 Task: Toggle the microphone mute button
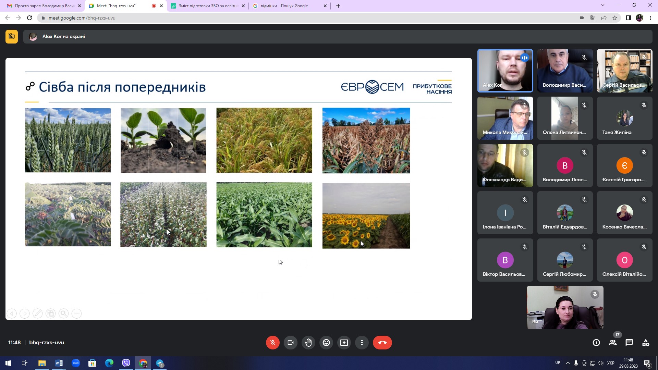[x=272, y=343]
